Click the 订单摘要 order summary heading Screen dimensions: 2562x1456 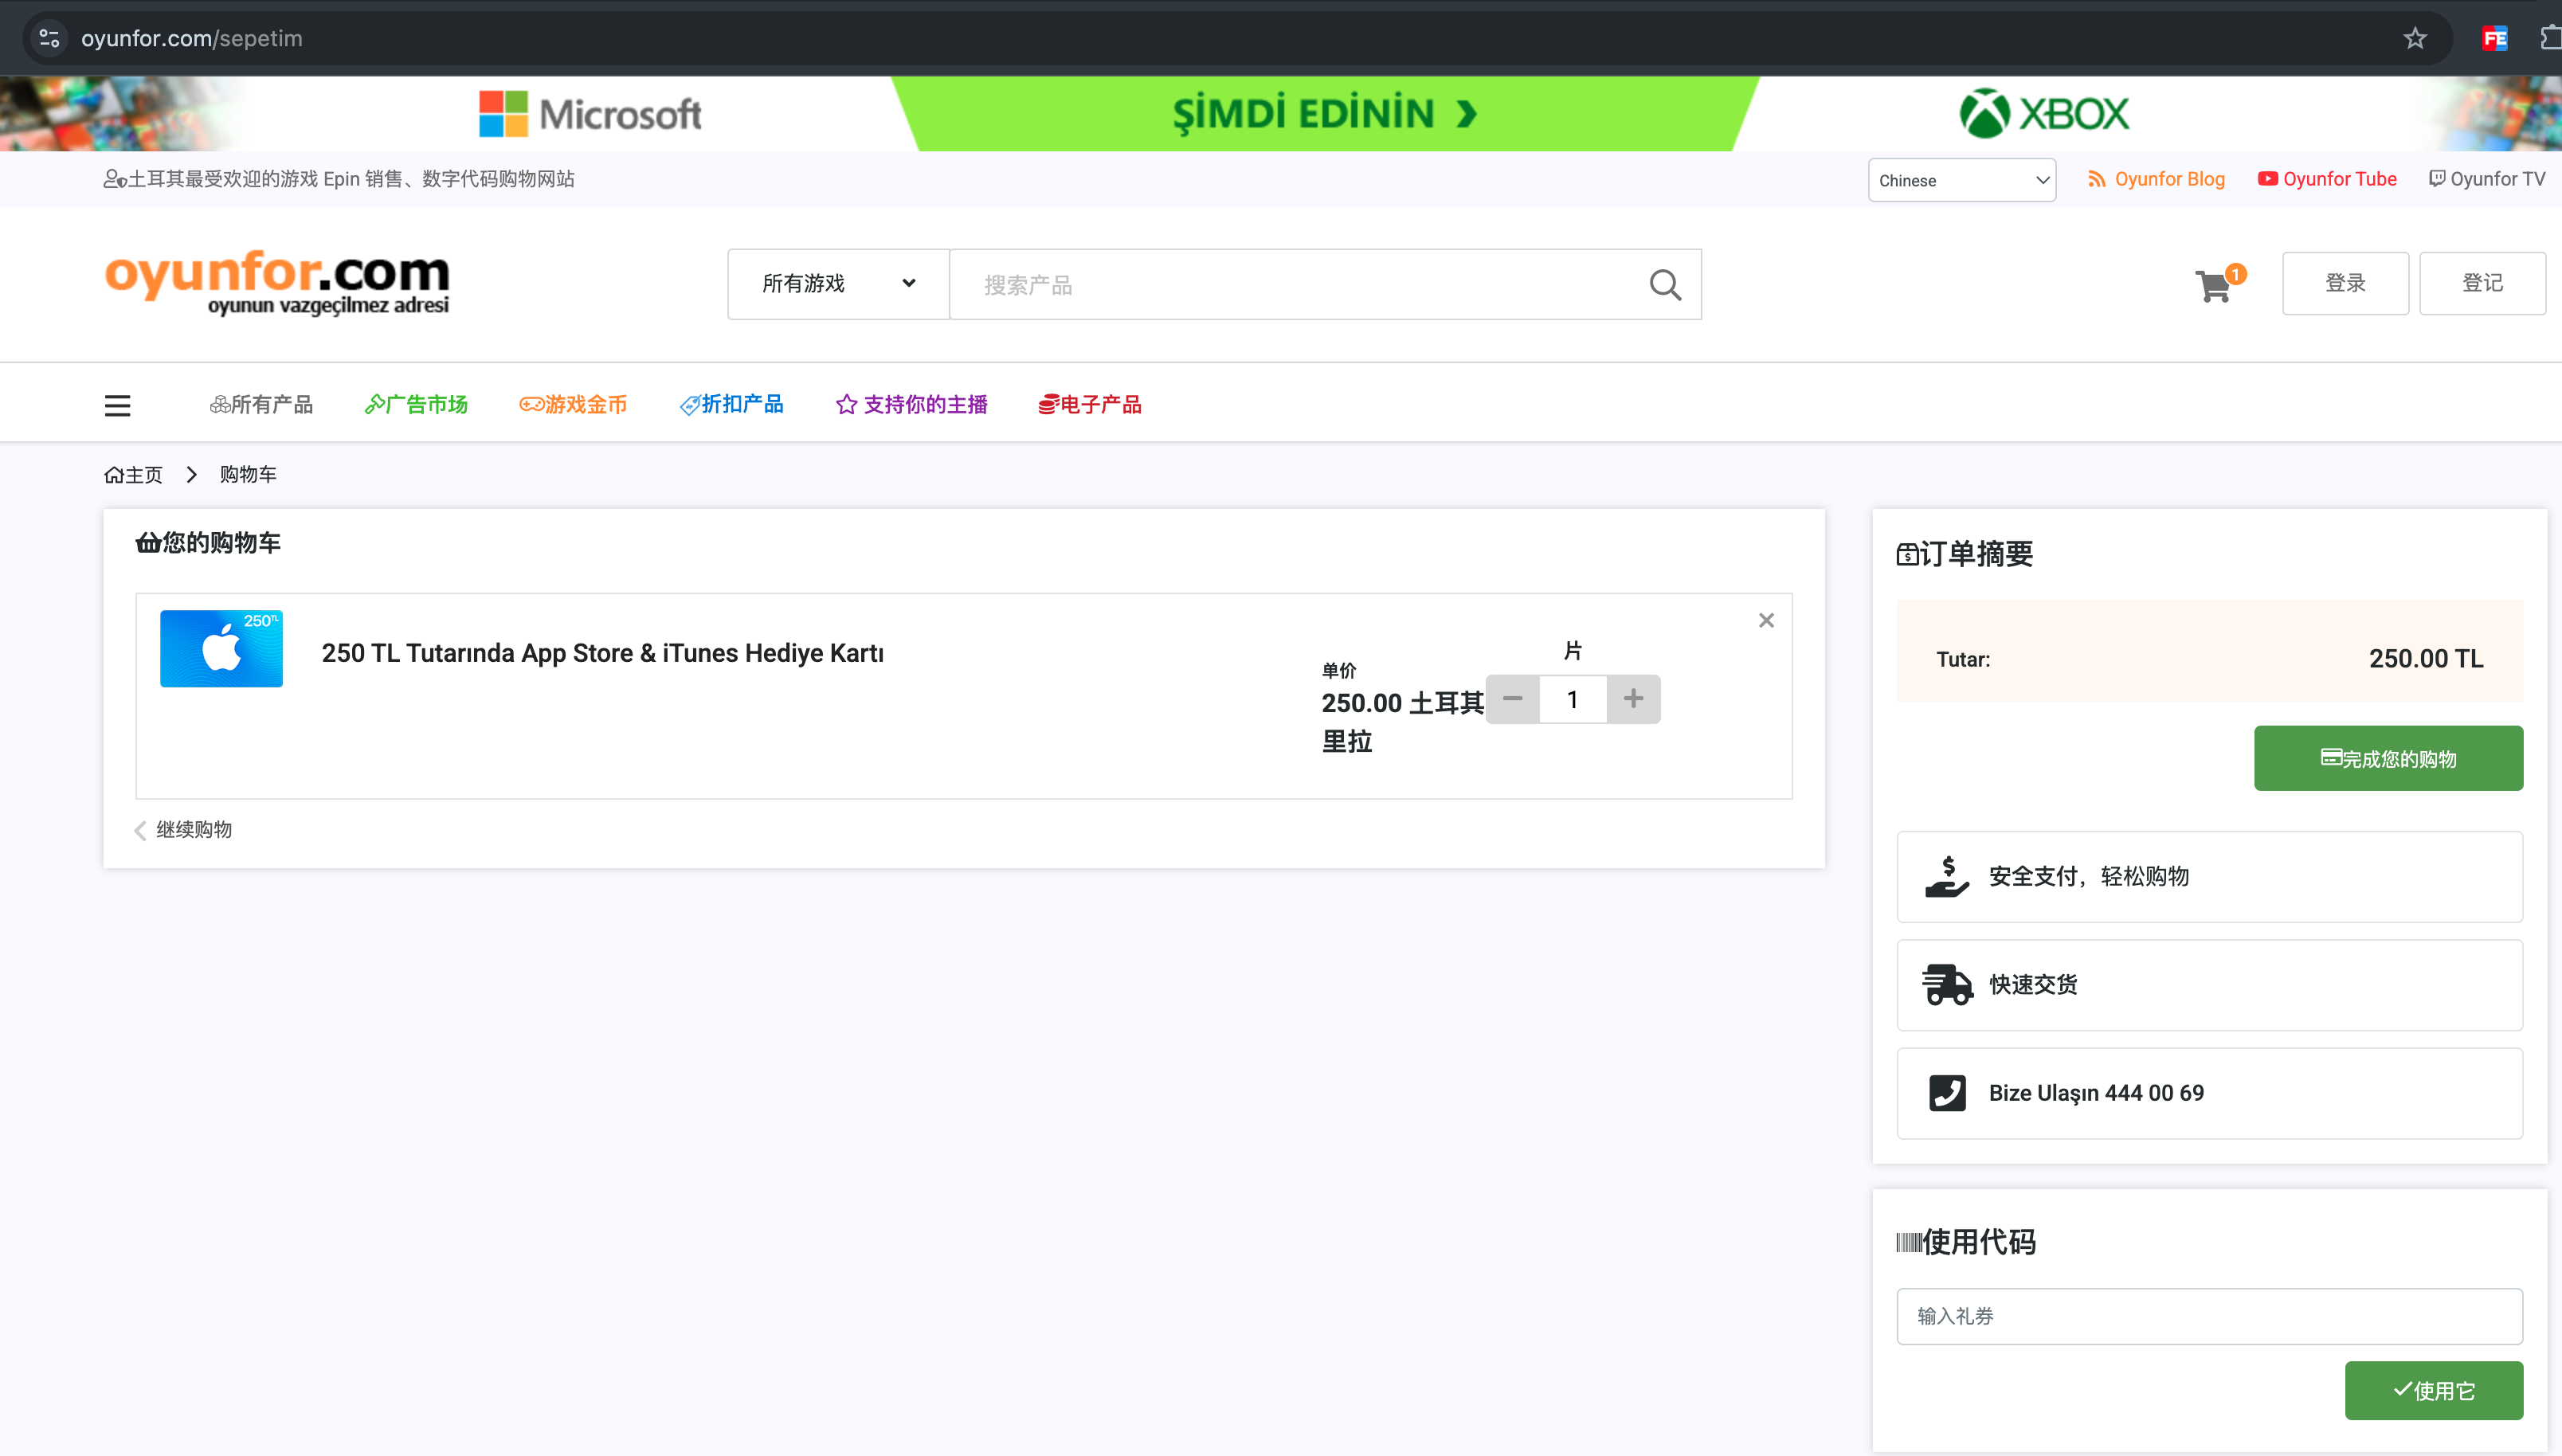point(1964,554)
